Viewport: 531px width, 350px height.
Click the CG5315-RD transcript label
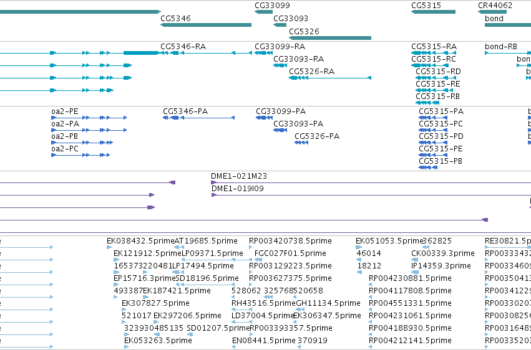click(x=439, y=72)
